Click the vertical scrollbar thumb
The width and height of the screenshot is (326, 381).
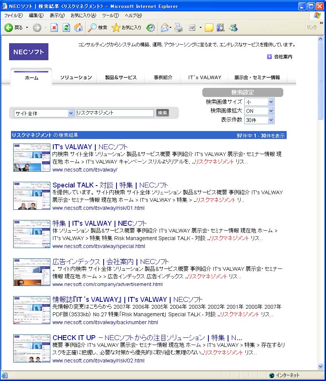[x=320, y=81]
